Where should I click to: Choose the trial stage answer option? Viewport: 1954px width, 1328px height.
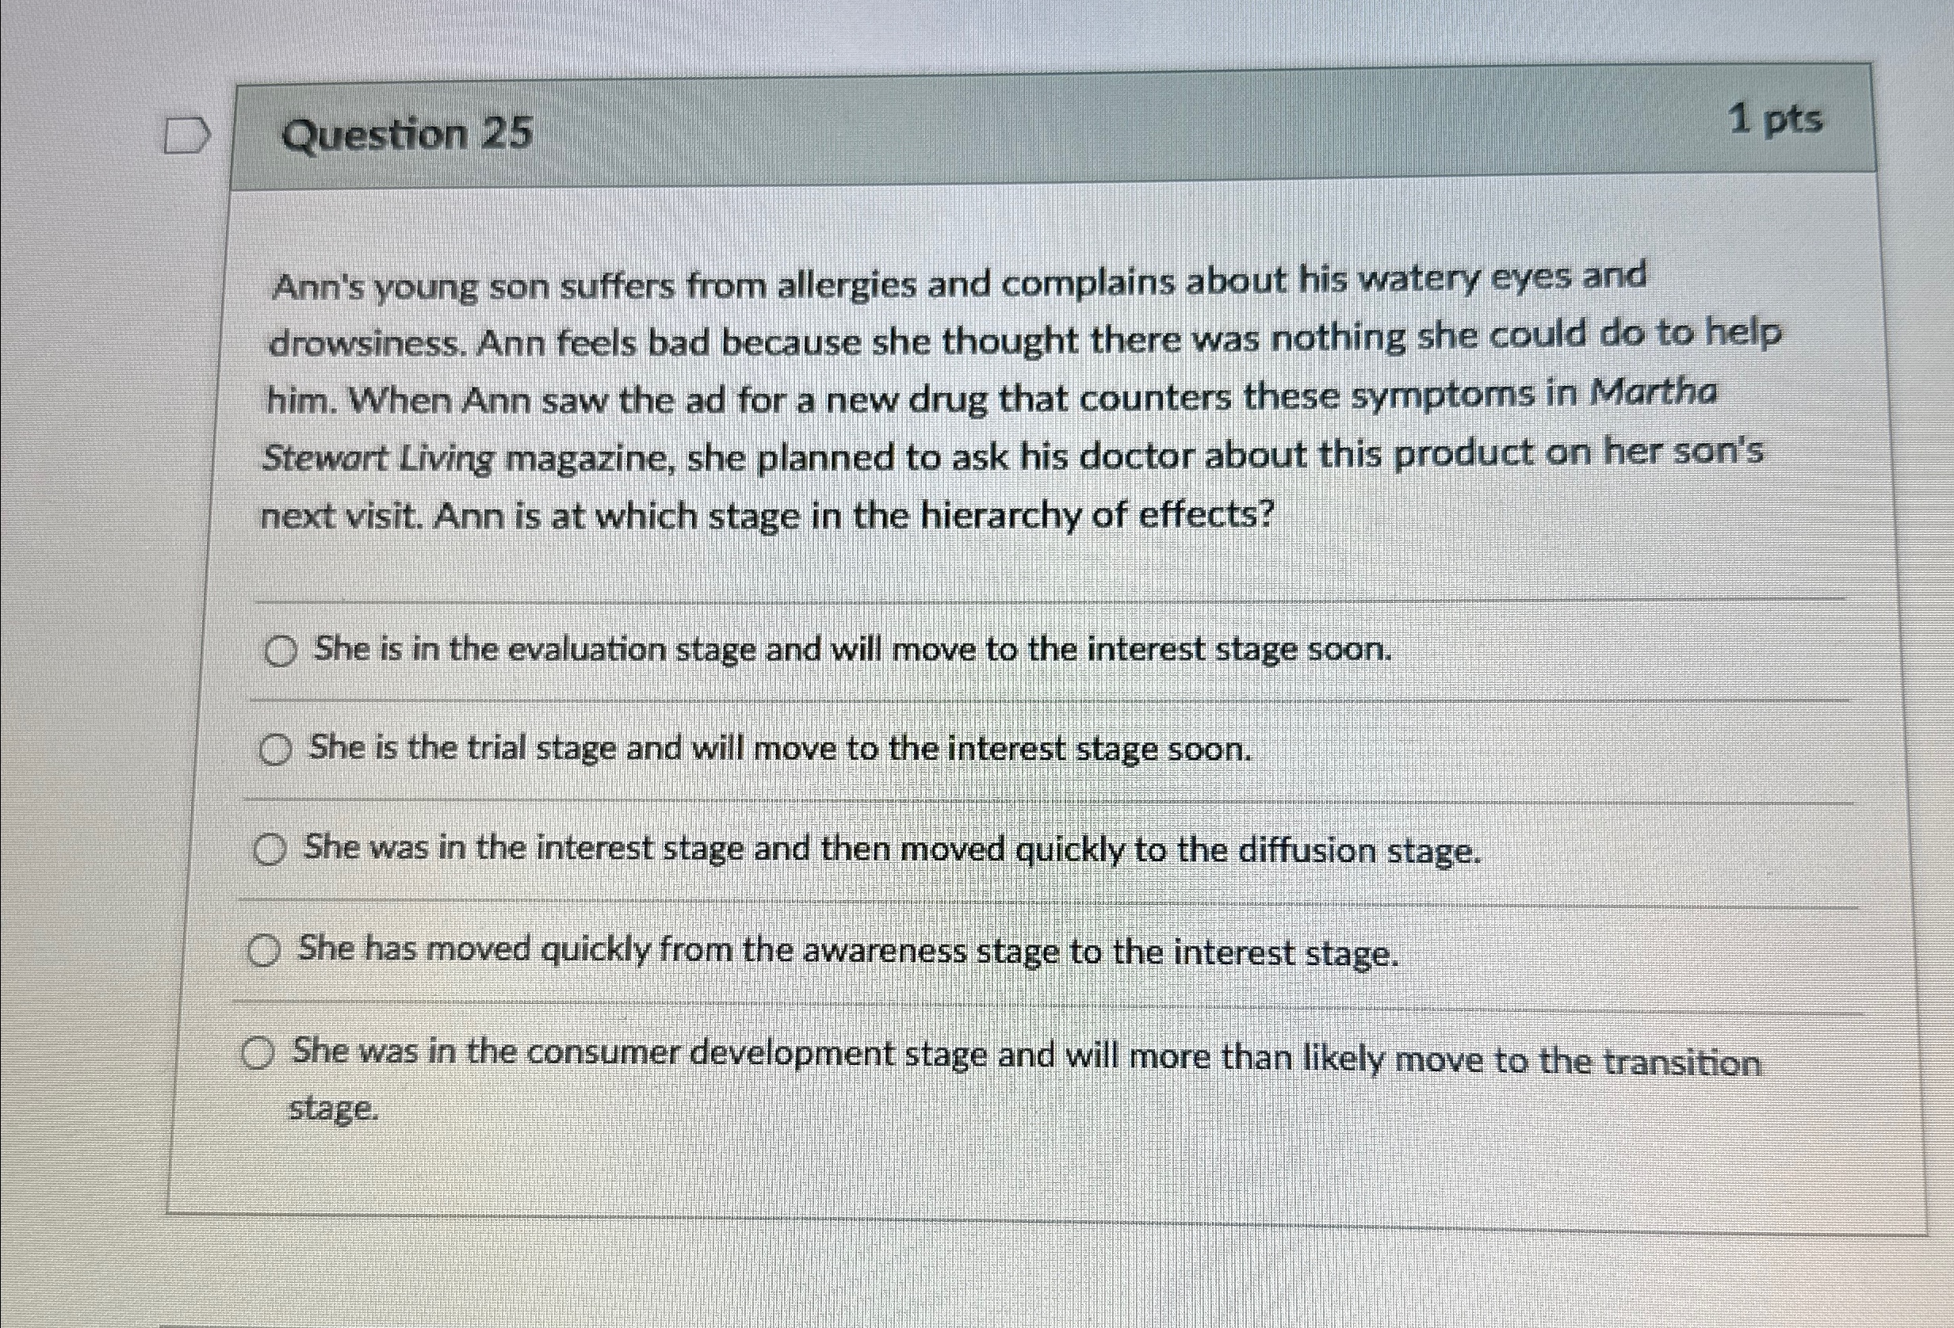(277, 748)
